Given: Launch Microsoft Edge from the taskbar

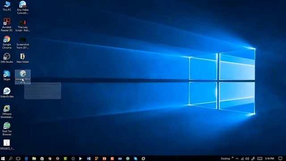Looking at the screenshot, I should [x=26, y=158].
